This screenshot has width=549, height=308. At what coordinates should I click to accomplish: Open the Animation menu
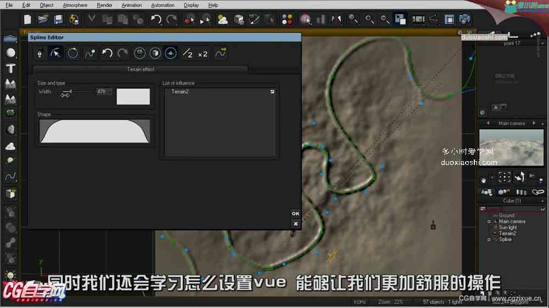tap(132, 5)
